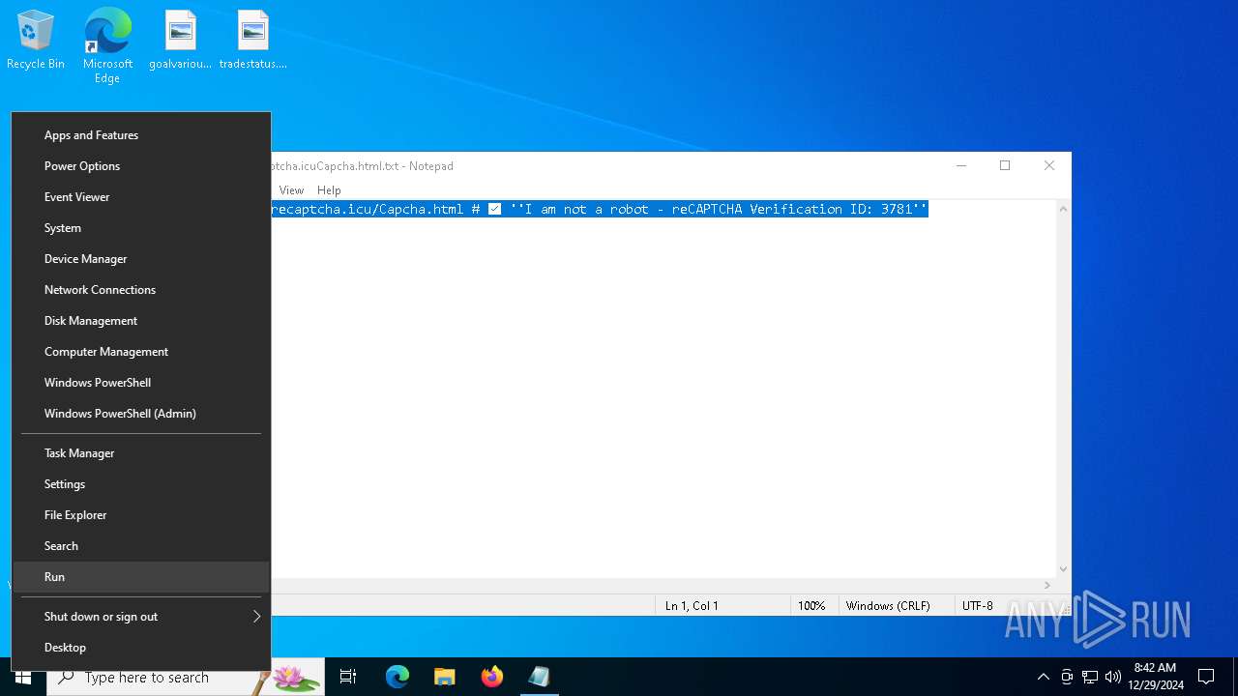Start Windows PowerShell
This screenshot has height=696, width=1238.
click(141, 383)
